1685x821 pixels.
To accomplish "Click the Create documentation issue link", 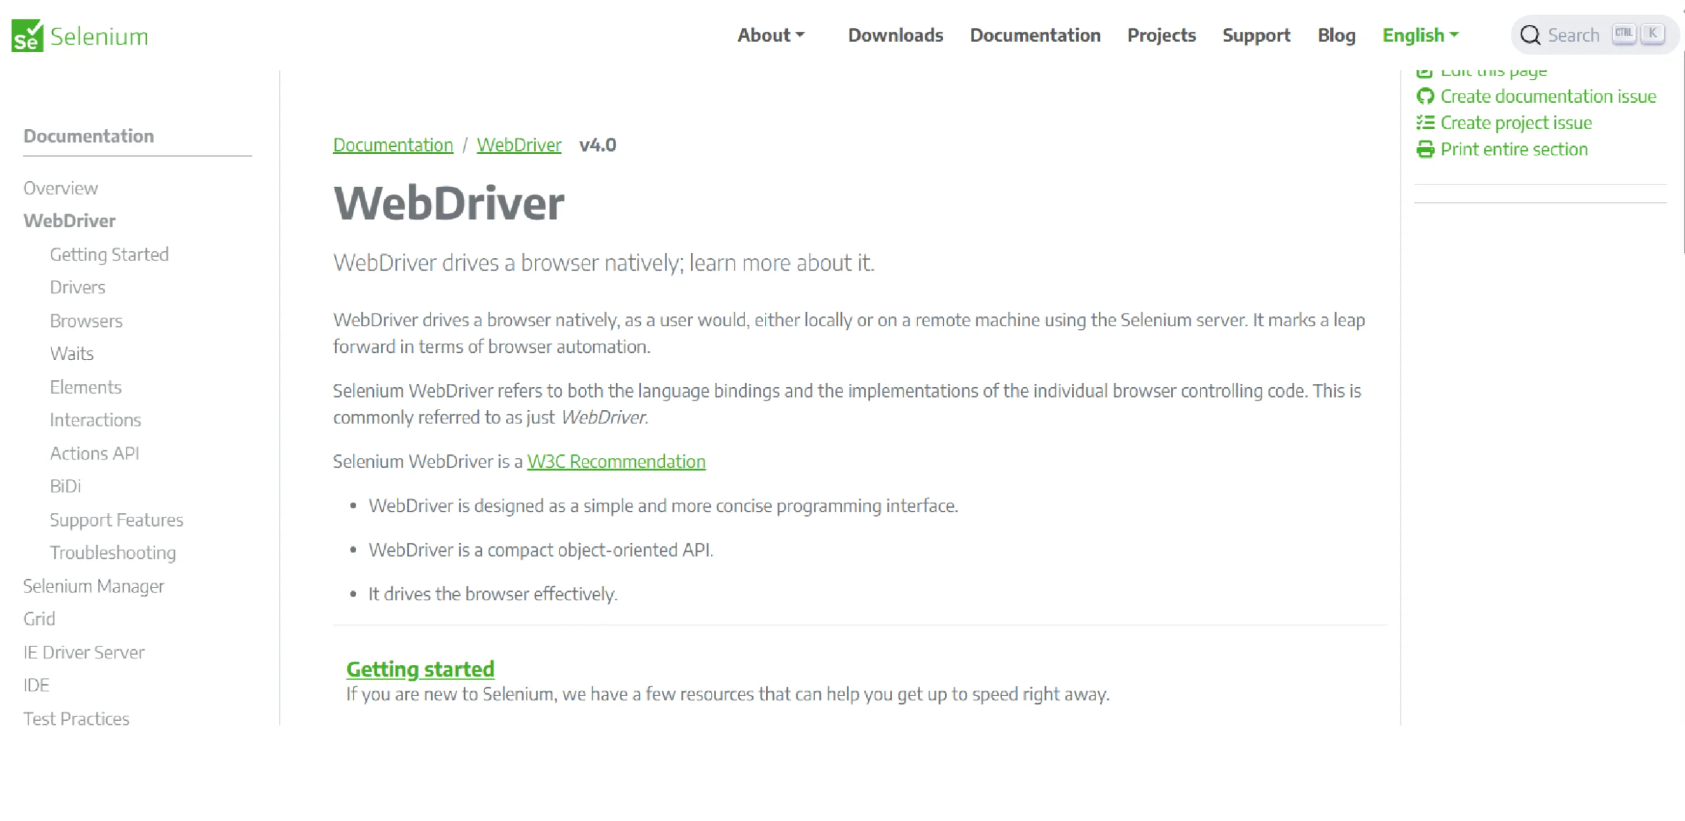I will 1548,96.
